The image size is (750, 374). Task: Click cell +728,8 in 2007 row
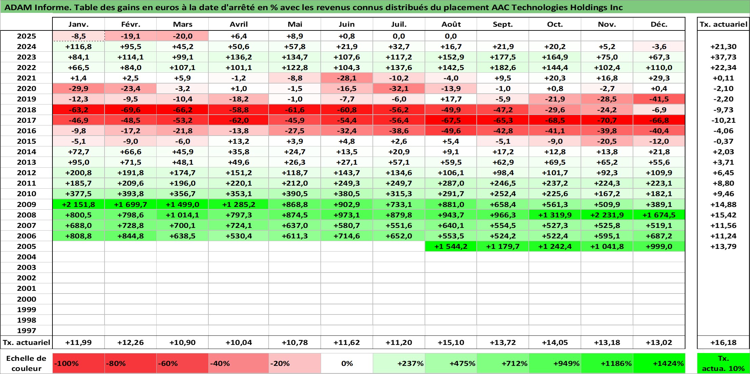[131, 226]
